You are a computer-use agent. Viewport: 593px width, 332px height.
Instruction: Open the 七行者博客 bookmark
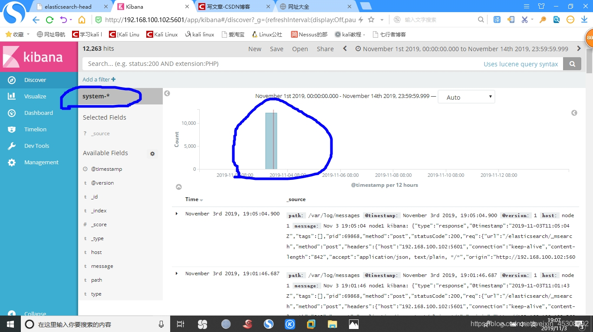389,34
